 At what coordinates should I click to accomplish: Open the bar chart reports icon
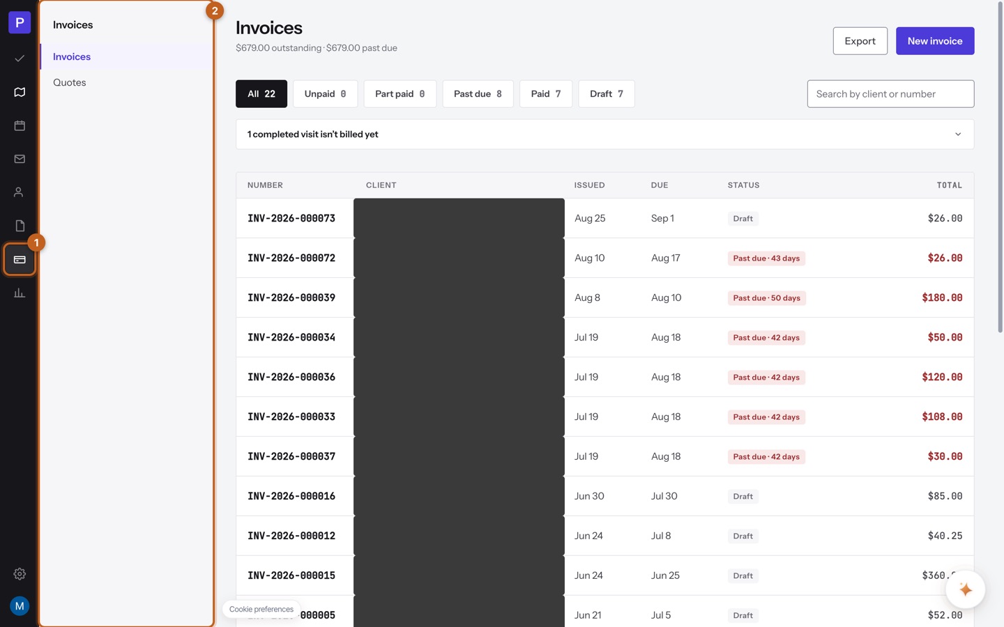(20, 293)
